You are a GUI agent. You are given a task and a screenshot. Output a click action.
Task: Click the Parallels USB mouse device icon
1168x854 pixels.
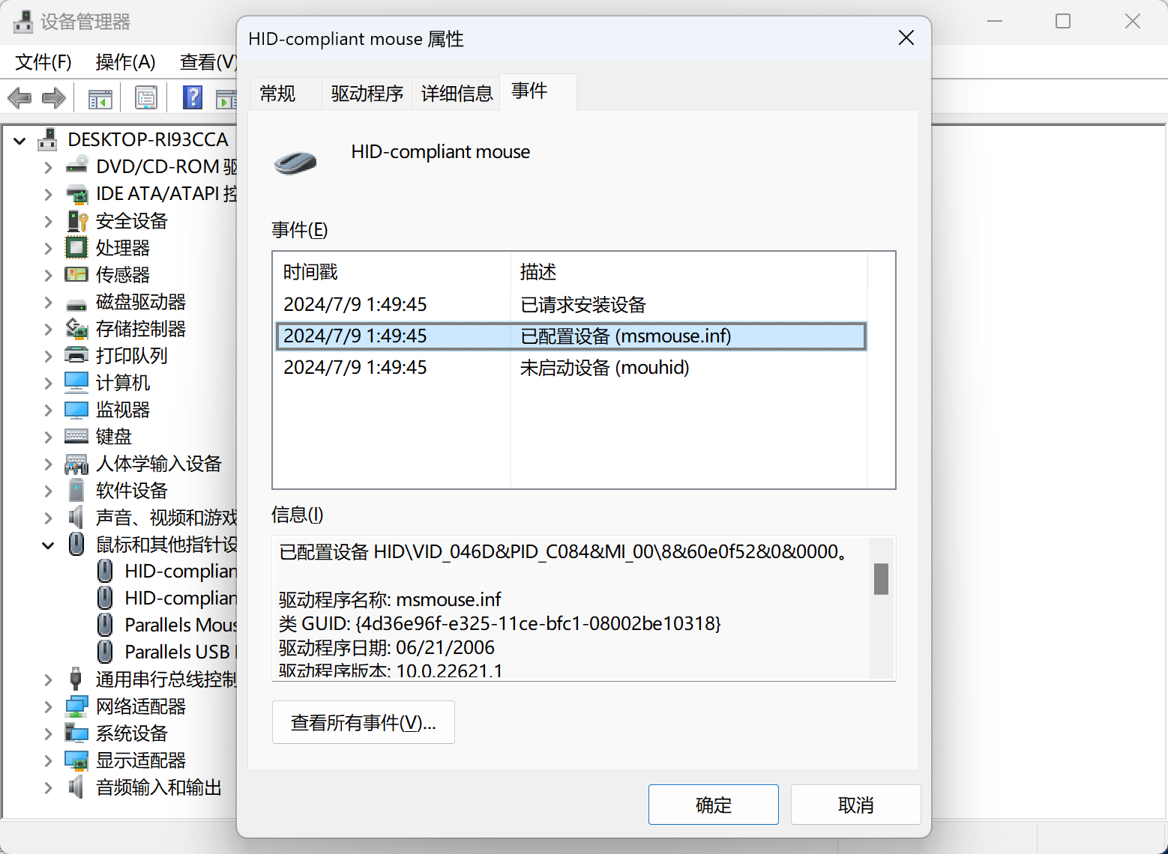click(106, 652)
